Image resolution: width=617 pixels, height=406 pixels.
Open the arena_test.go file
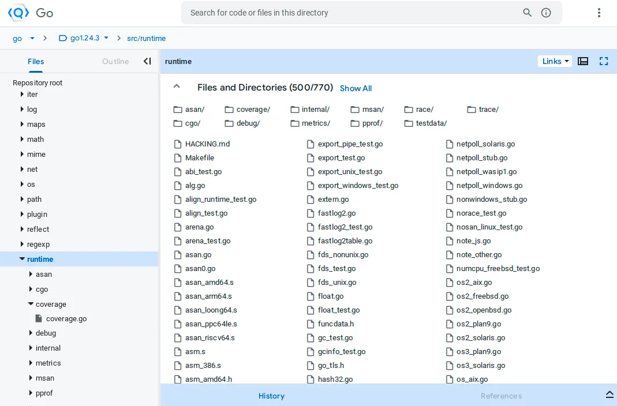[x=208, y=241]
